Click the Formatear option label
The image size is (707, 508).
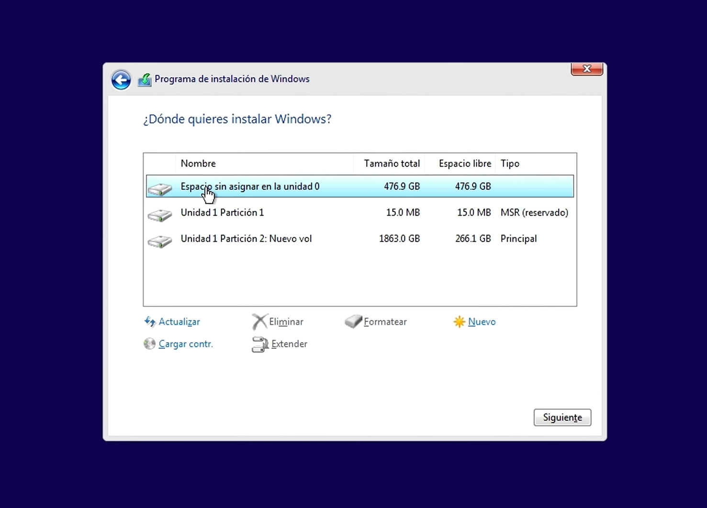[385, 322]
